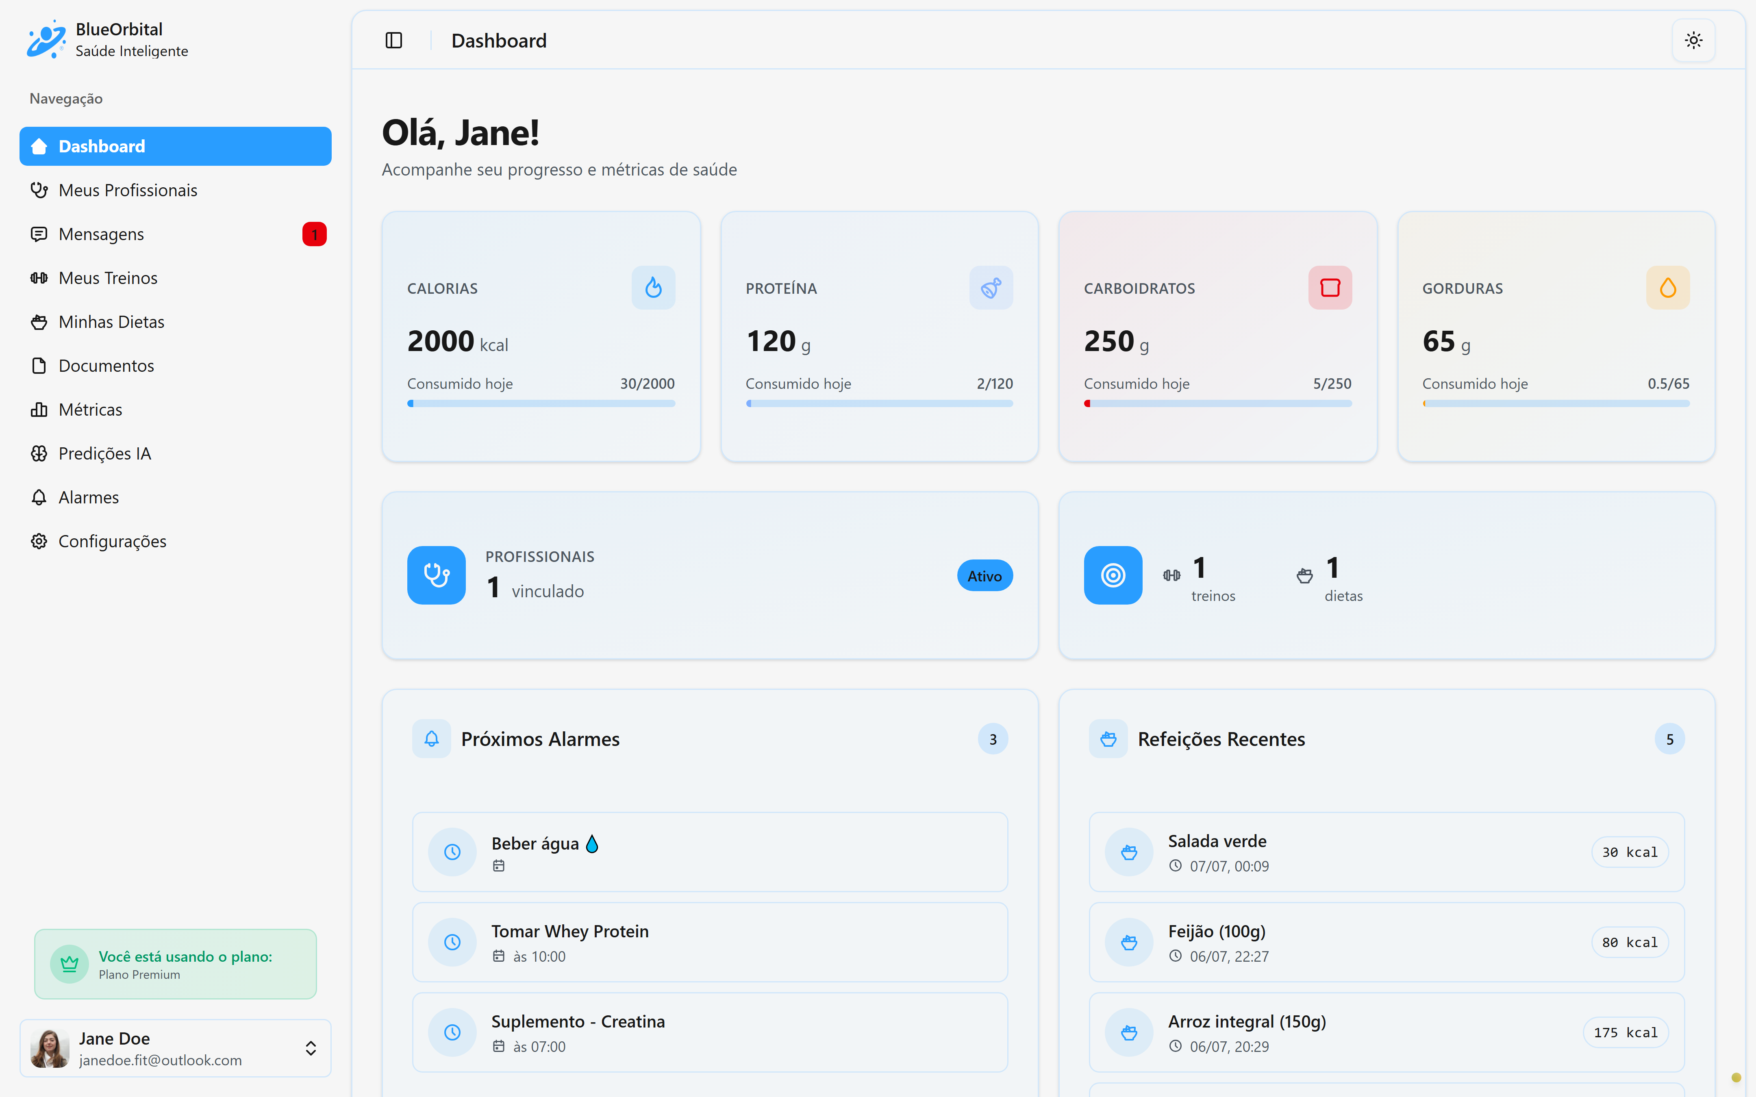Click the Carboidratos progress bar
Image resolution: width=1756 pixels, height=1097 pixels.
tap(1217, 403)
